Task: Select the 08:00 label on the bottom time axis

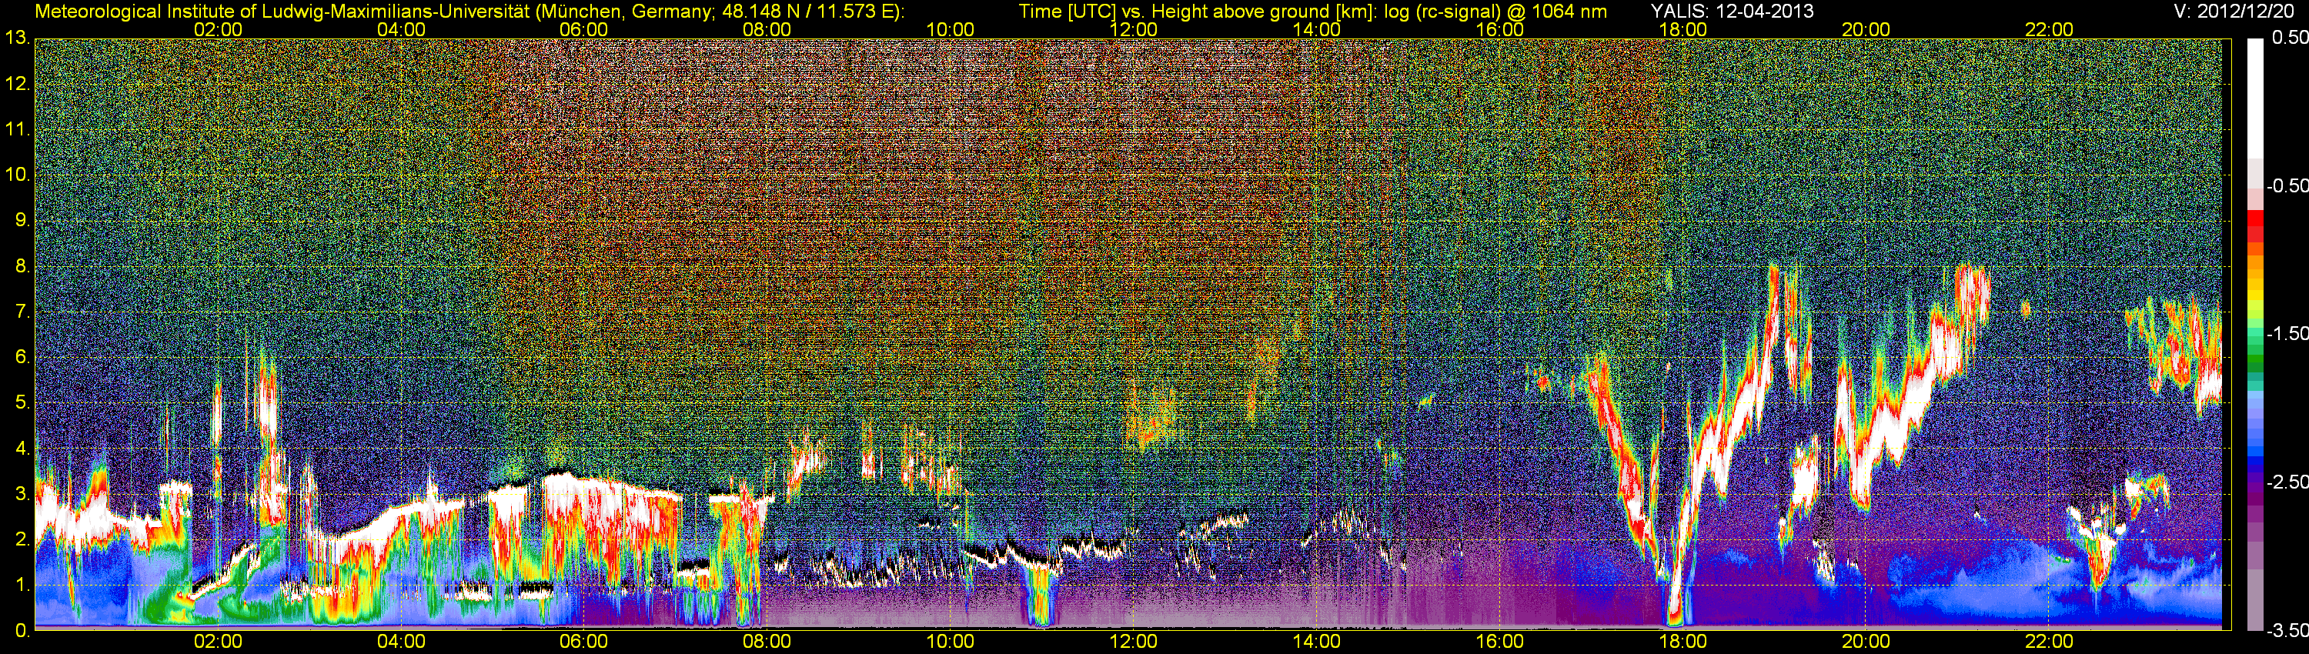Action: (767, 642)
